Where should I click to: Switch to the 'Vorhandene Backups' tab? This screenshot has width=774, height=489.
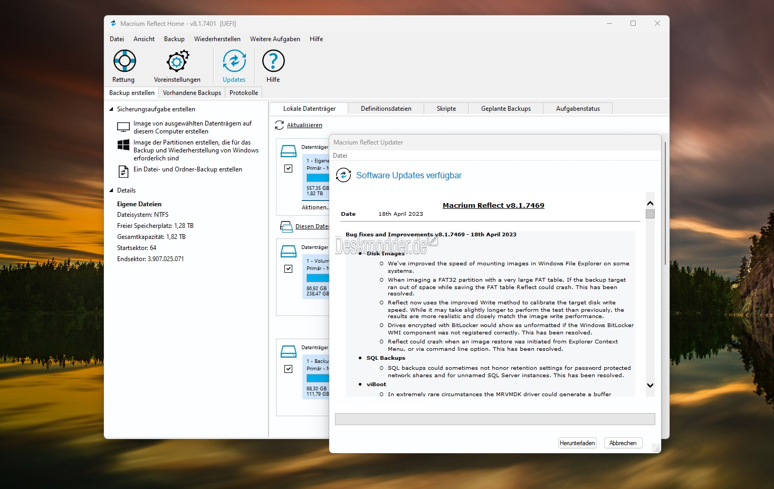point(192,93)
